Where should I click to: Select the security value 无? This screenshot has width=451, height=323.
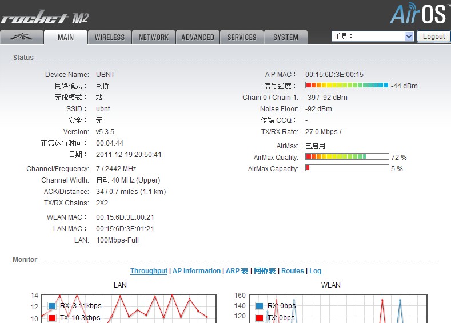(99, 120)
